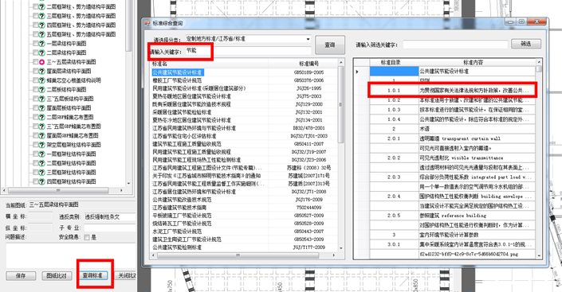This screenshot has width=562, height=292.
Task: Click the 请输入筛选关键字 filter keyword field
Action: click(x=455, y=45)
